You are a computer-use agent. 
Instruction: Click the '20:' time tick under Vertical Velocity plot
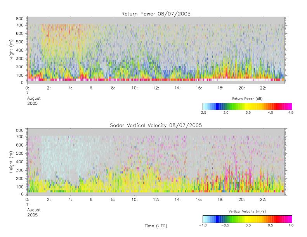click(x=242, y=200)
